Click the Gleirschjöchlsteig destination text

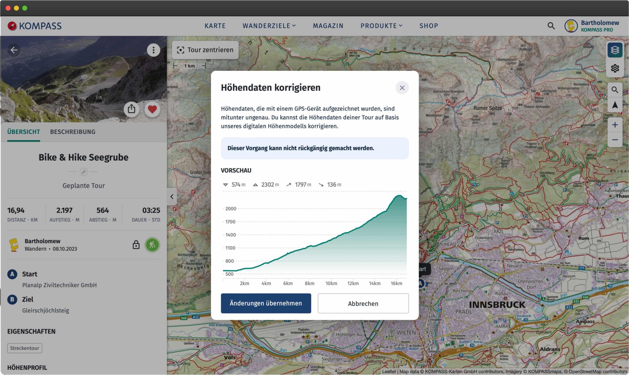tap(45, 310)
